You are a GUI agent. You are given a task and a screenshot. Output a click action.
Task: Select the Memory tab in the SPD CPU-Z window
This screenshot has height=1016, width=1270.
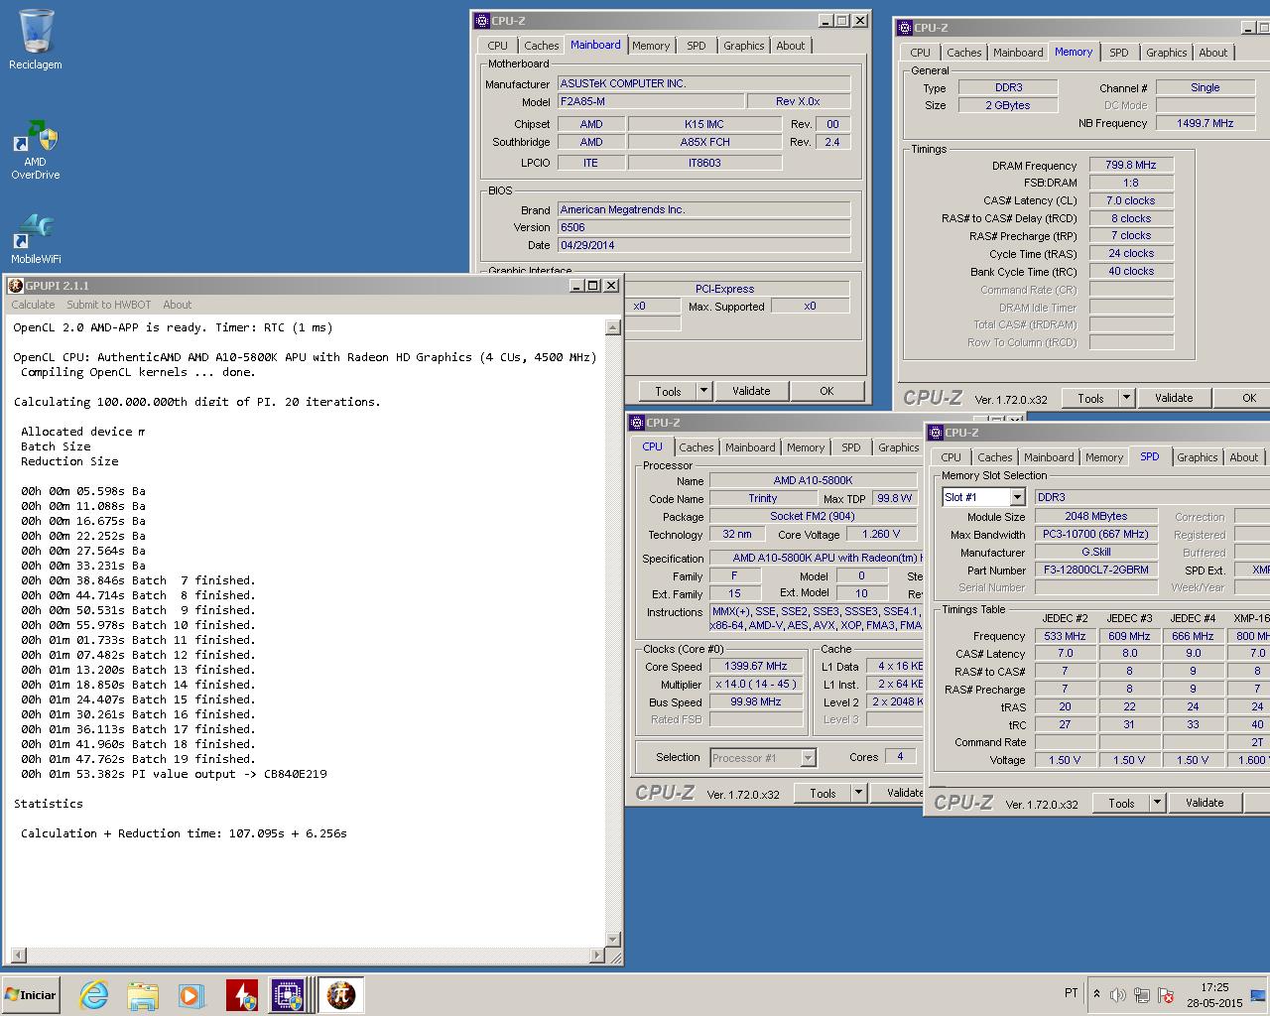pos(1103,457)
